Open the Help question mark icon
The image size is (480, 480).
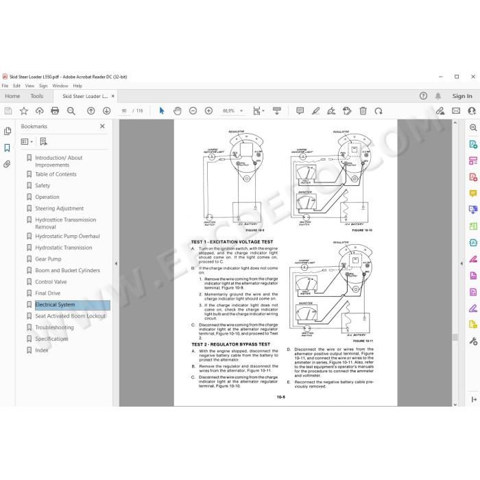[x=423, y=96]
